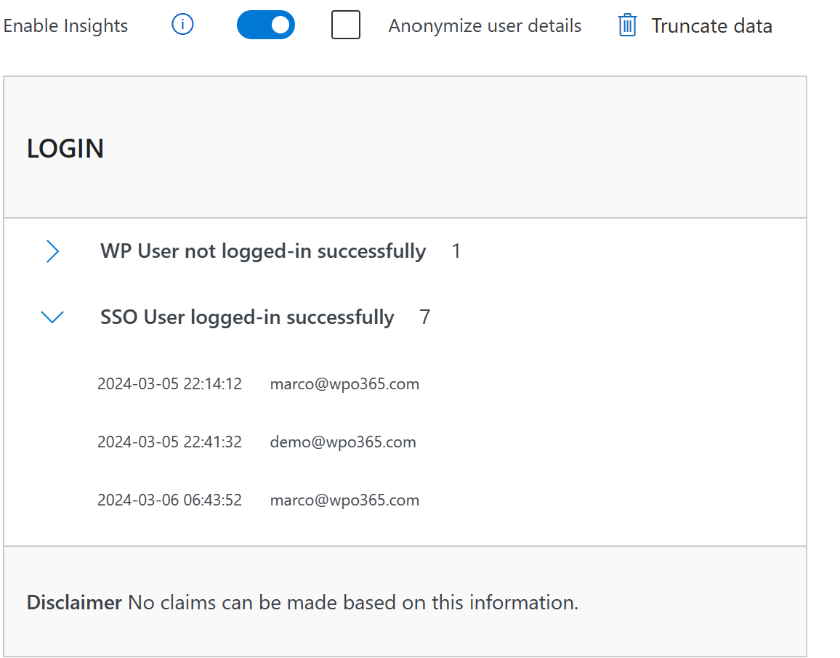The width and height of the screenshot is (840, 658).
Task: Turn off the Enable Insights toggle
Action: 266,25
